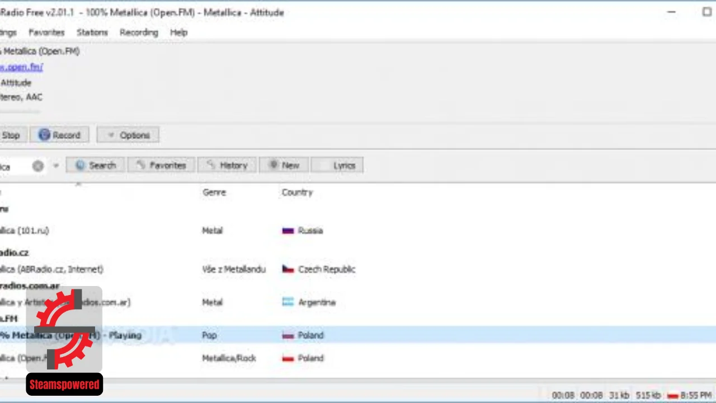The width and height of the screenshot is (716, 403).
Task: Open the Lyrics button
Action: tap(337, 165)
